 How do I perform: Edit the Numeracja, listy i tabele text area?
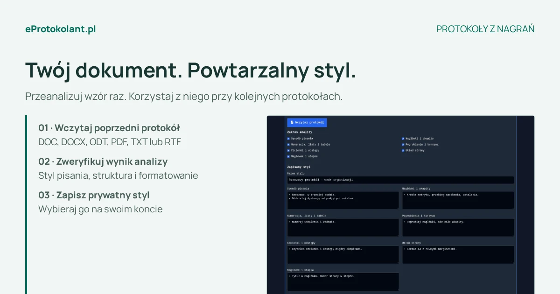coord(343,227)
